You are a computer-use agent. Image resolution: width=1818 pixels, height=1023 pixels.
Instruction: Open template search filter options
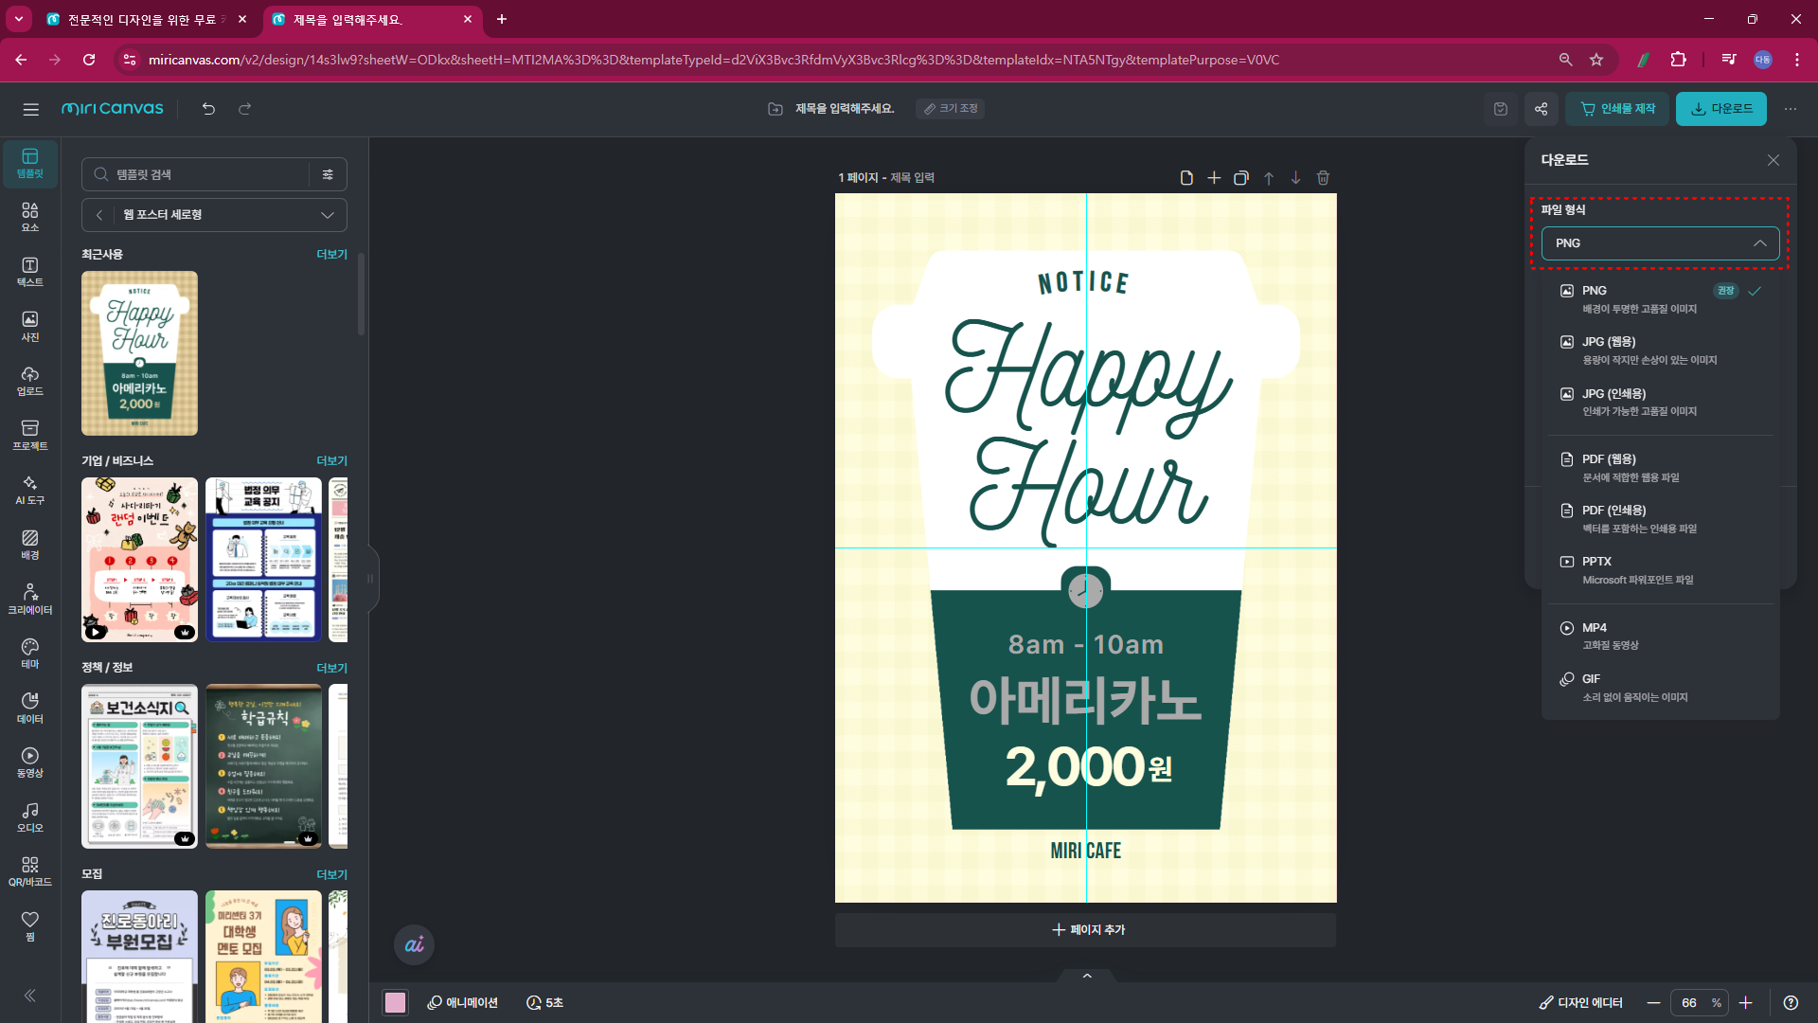coord(328,174)
